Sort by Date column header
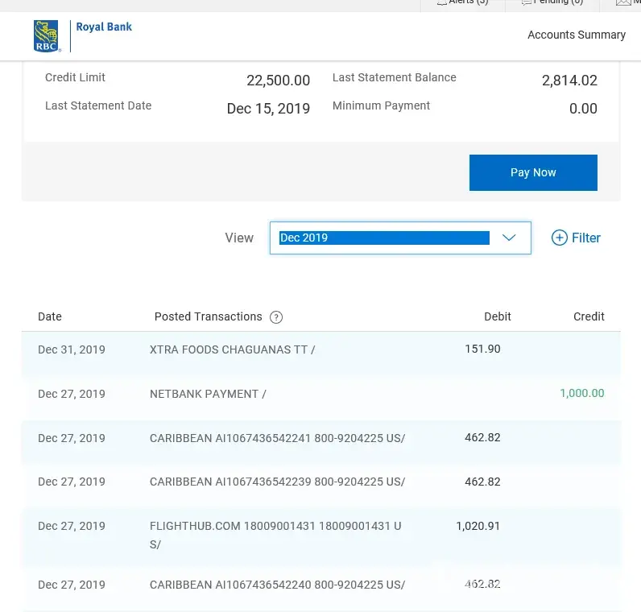The image size is (641, 612). tap(50, 316)
